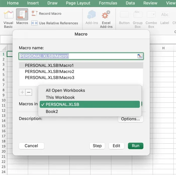
Task: Cancel the Macro dialog
Action: click(x=31, y=146)
